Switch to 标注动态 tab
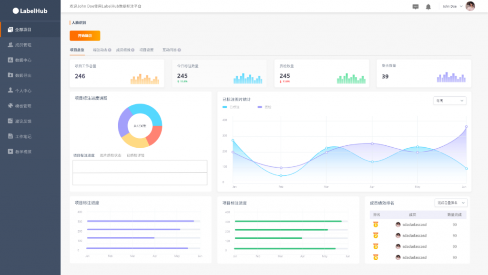Viewport: 488px width, 275px height. (100, 50)
